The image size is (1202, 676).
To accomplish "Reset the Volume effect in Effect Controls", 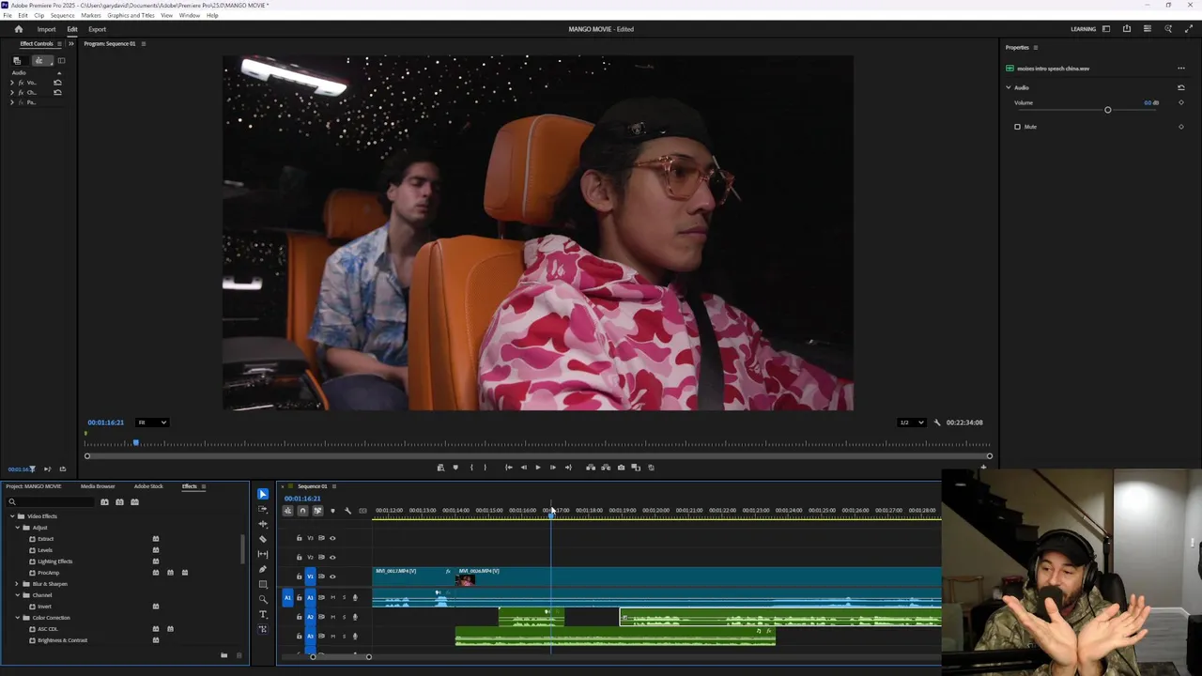I will (57, 83).
